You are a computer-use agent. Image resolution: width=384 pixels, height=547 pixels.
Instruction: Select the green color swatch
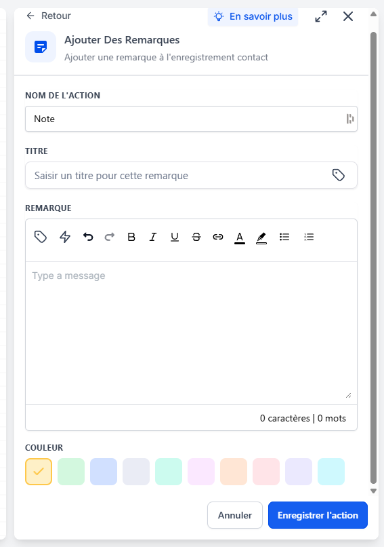(71, 472)
